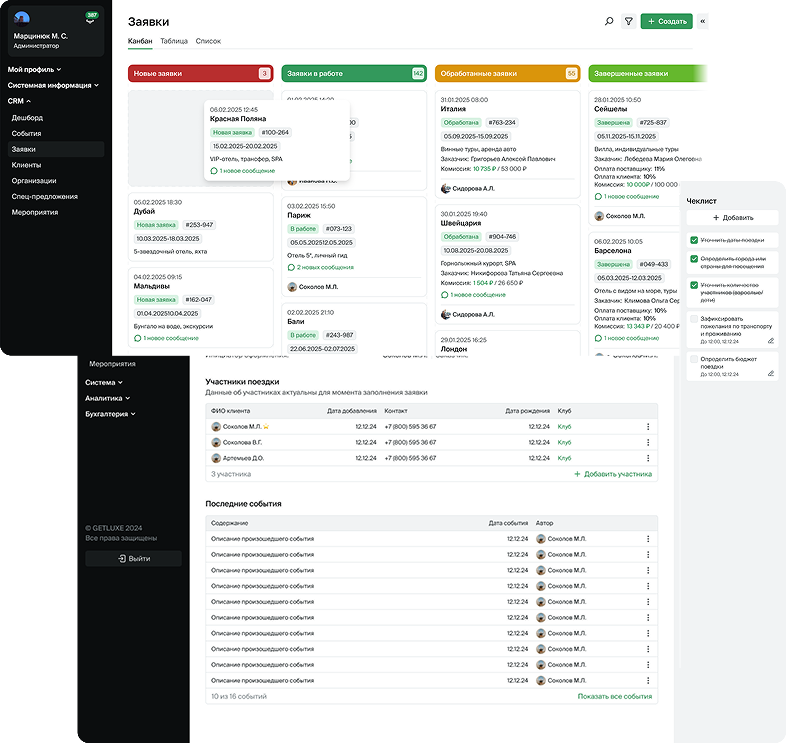
Task: Expand the 'Бухгалтерия' sidebar section
Action: pos(110,414)
